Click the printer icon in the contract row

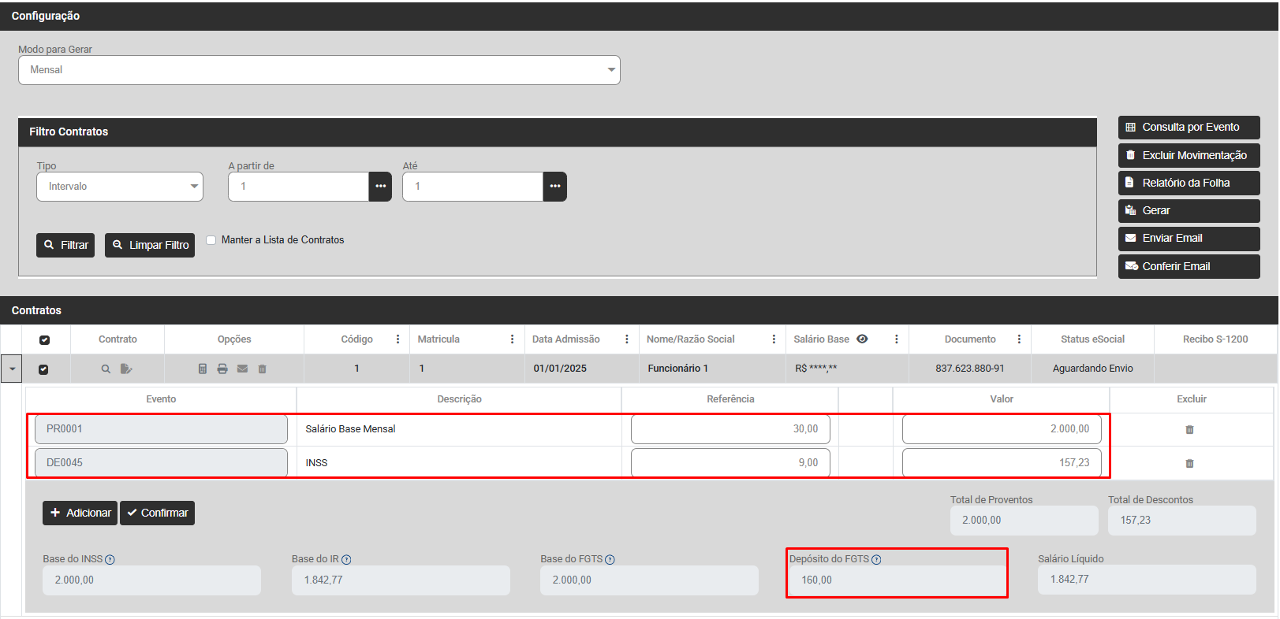[222, 369]
